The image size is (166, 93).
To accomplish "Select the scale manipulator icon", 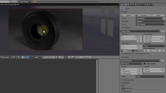I will click(x=32, y=57).
